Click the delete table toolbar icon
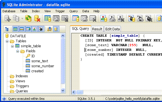This screenshot has width=162, height=102. click(65, 18)
